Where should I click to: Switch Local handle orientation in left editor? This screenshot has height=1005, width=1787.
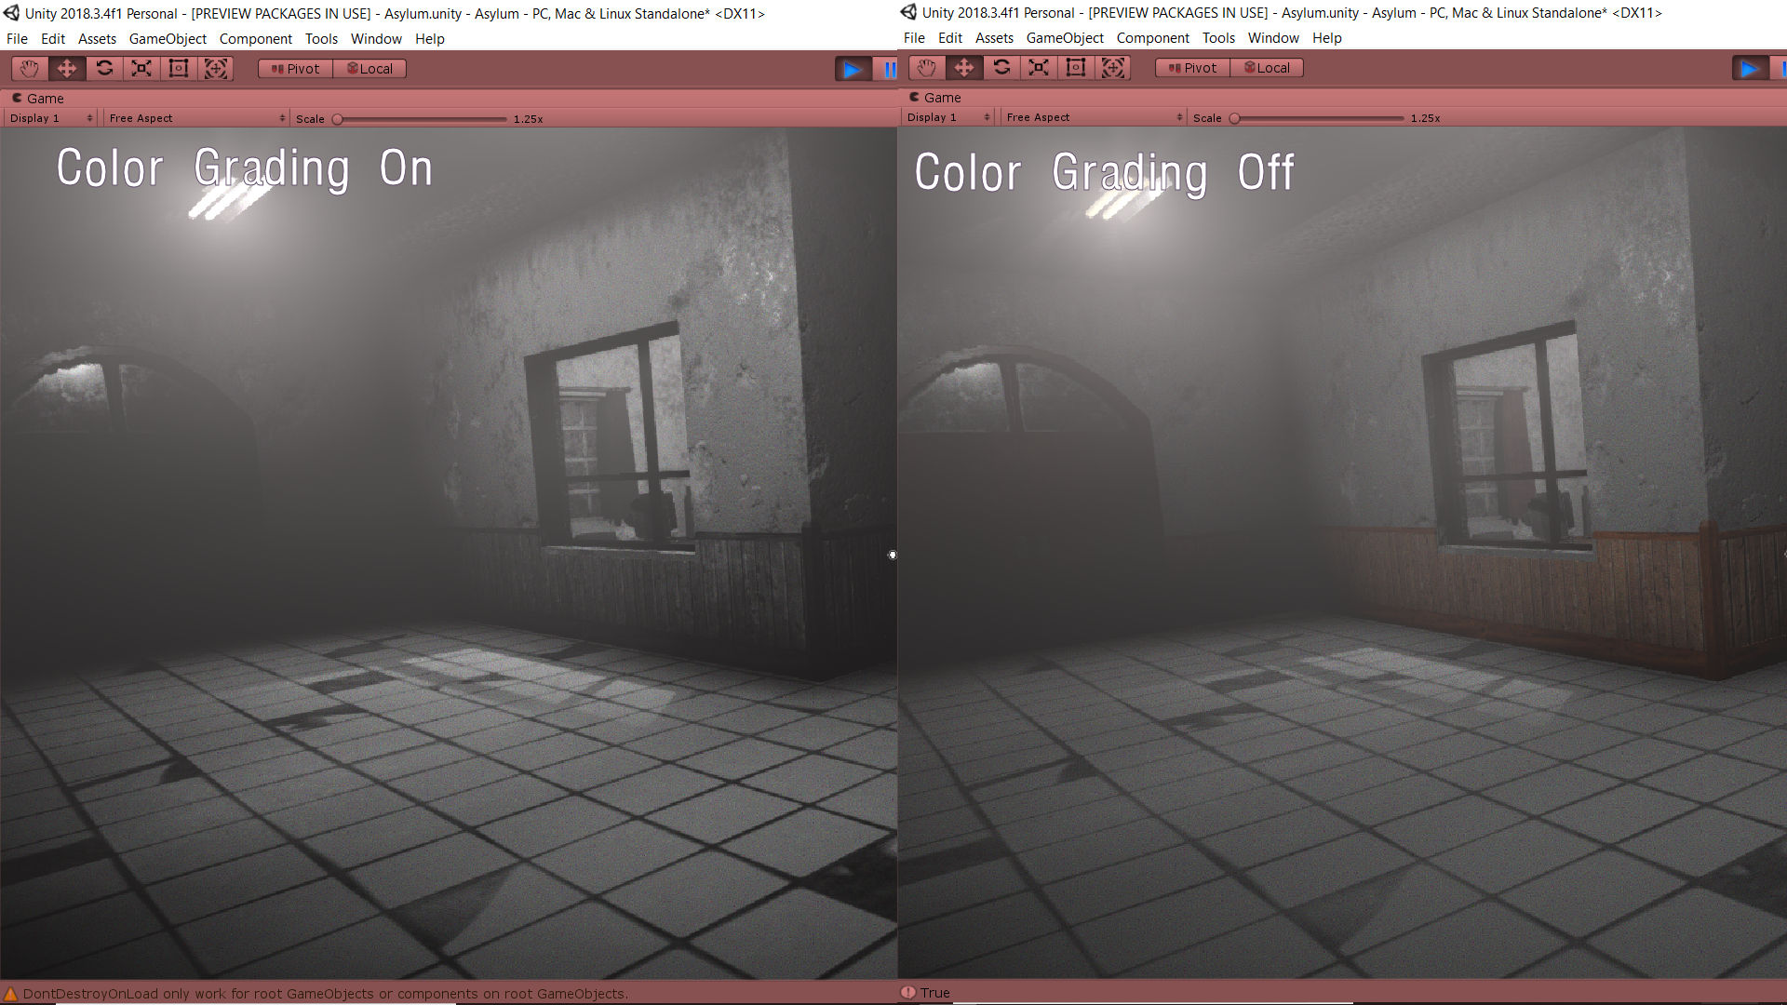tap(369, 68)
